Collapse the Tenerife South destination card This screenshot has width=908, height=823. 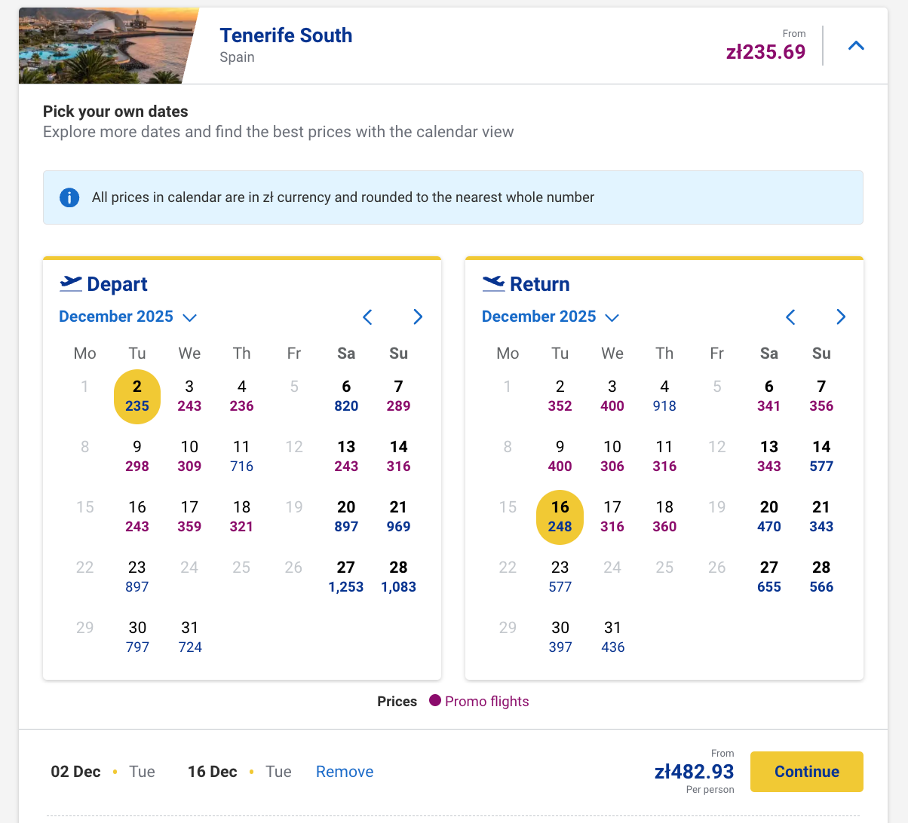coord(856,46)
